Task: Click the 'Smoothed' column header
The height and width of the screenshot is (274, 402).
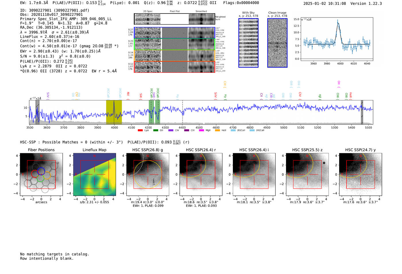Action: click(x=201, y=12)
